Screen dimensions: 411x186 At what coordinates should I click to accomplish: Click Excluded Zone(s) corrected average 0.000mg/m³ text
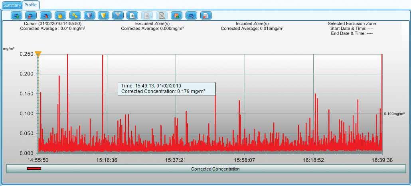click(x=152, y=28)
